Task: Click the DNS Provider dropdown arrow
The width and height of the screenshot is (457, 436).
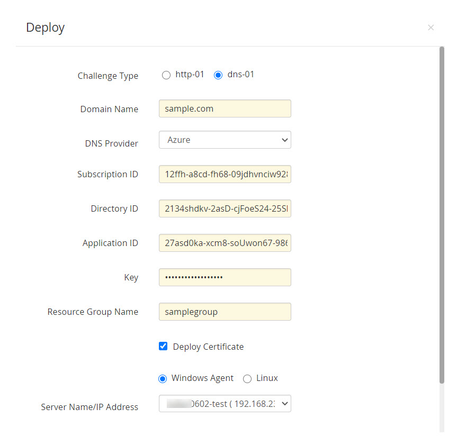Action: pos(285,140)
